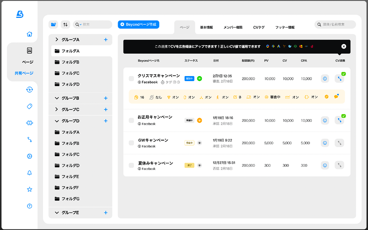Expand グループA in the folder tree
This screenshot has width=368, height=230.
[57, 40]
